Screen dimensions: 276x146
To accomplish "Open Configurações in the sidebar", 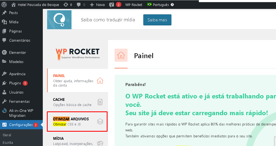I will (21, 125).
